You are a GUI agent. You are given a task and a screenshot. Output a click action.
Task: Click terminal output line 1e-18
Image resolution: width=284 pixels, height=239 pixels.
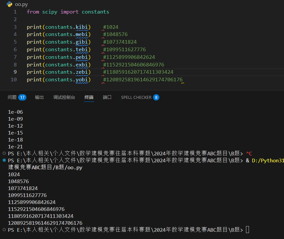click(16, 140)
